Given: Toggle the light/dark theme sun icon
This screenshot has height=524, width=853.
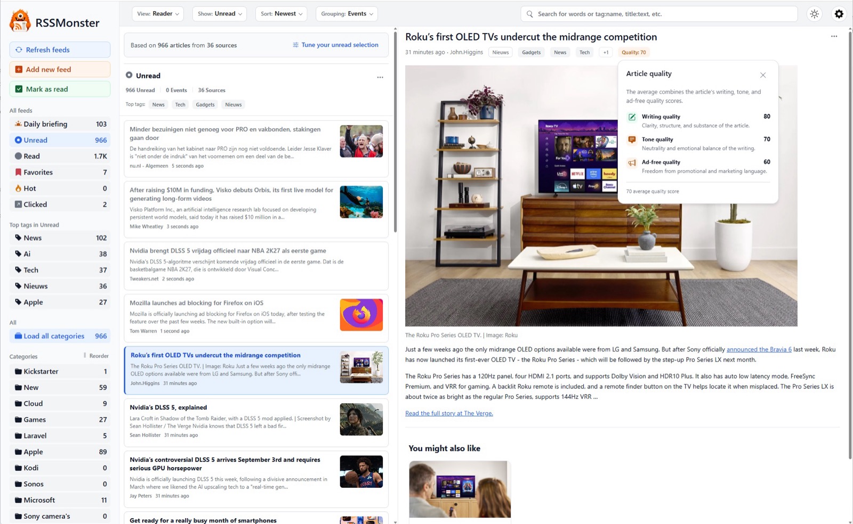Looking at the screenshot, I should (x=814, y=14).
